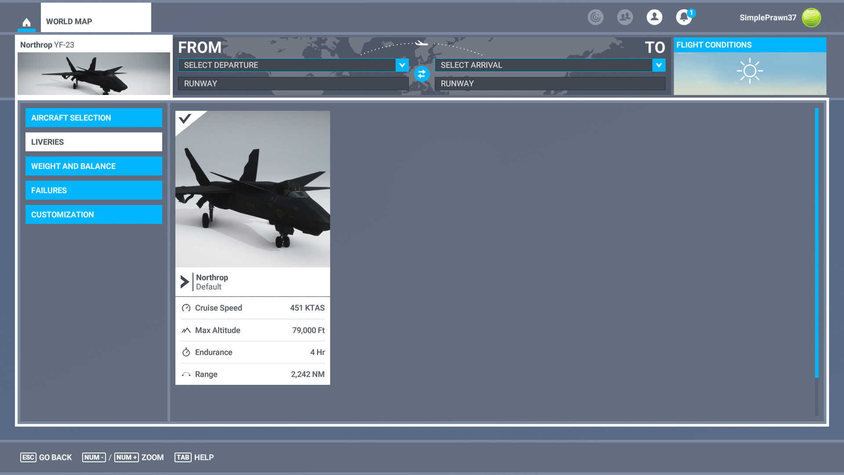Viewport: 844px width, 475px height.
Task: Click the Northrop YF-23 aircraft thumbnail
Action: point(94,73)
